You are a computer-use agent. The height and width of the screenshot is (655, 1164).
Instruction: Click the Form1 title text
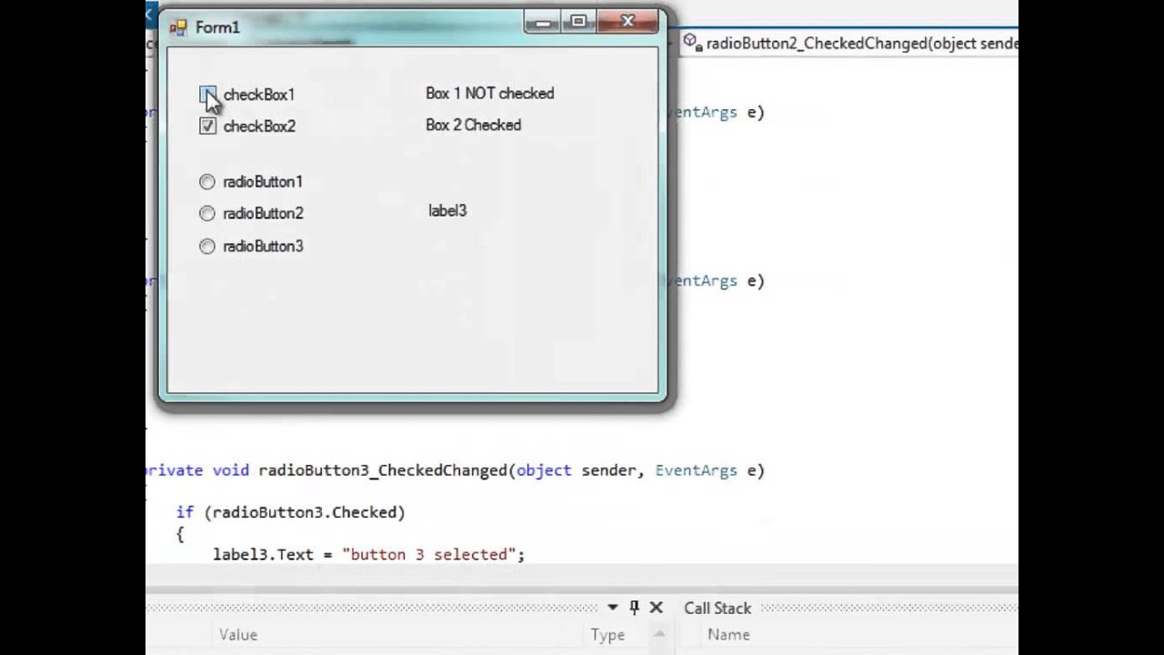click(x=217, y=28)
